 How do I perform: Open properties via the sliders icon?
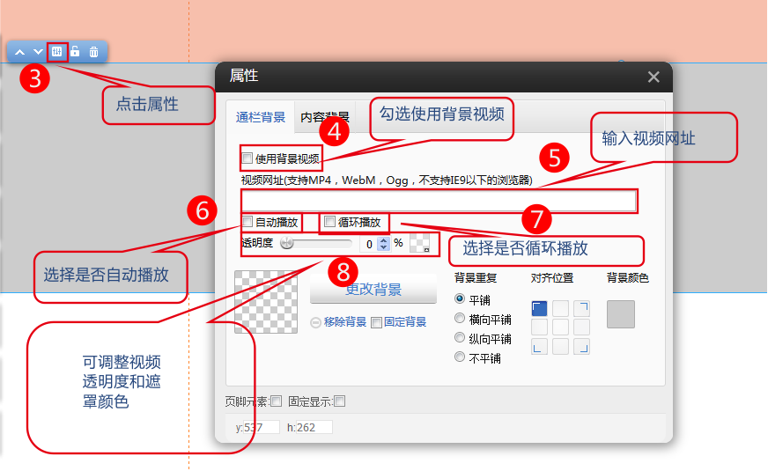coord(57,52)
